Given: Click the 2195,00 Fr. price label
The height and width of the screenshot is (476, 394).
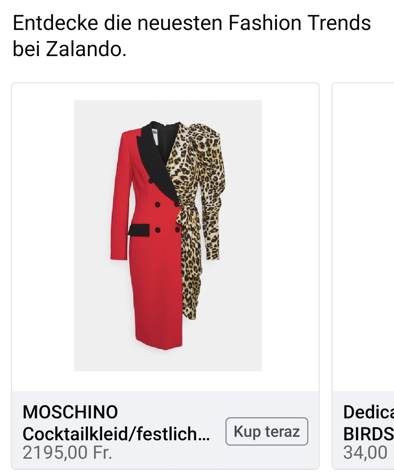Looking at the screenshot, I should (x=67, y=453).
